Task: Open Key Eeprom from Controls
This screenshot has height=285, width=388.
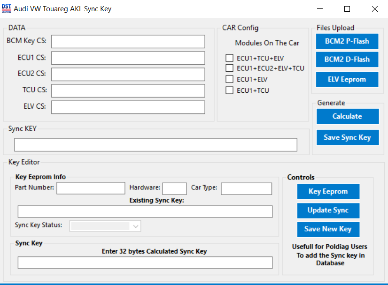Action: (328, 191)
